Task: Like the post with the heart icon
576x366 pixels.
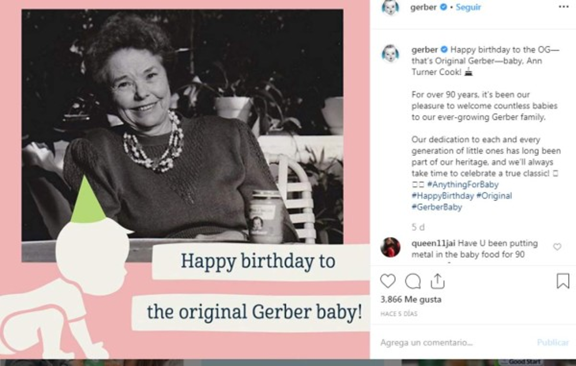Action: tap(388, 282)
